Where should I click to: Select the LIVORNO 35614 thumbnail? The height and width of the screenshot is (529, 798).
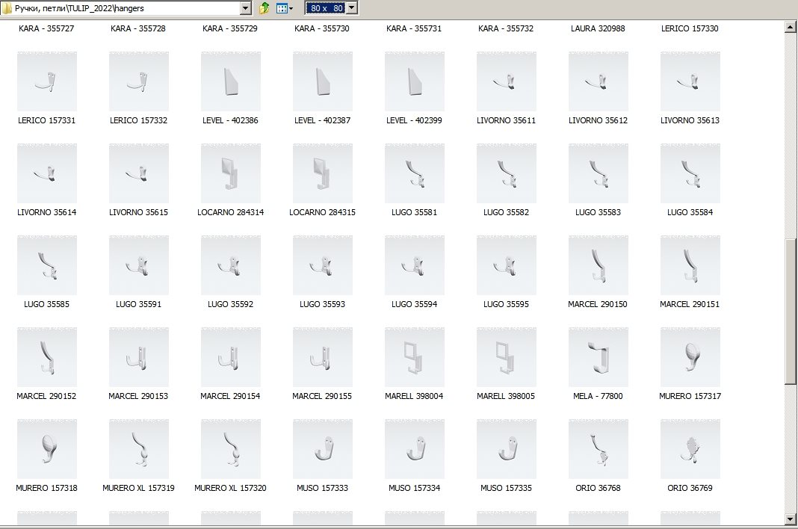pos(47,173)
